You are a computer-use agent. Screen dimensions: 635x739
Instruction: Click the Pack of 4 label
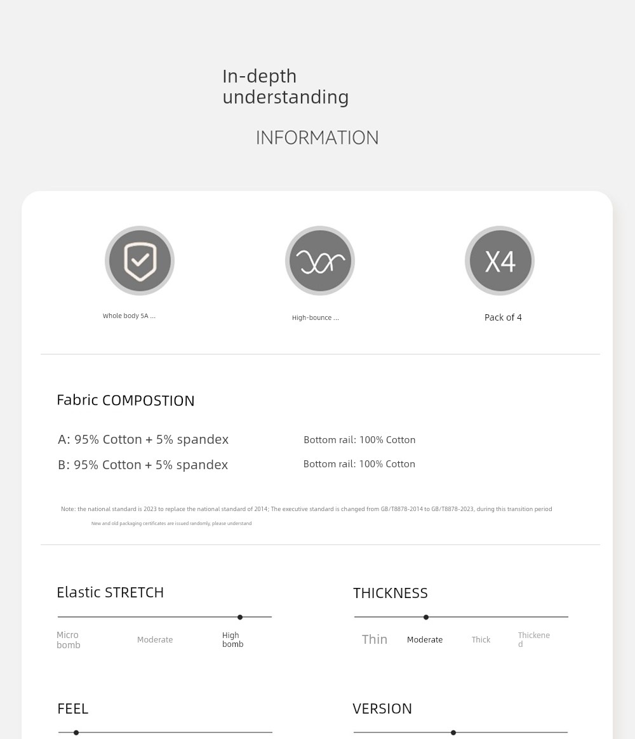point(503,317)
